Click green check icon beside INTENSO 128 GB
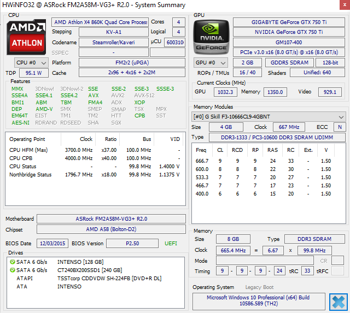Image resolution: width=350 pixels, height=313 pixels. pyautogui.click(x=13, y=262)
